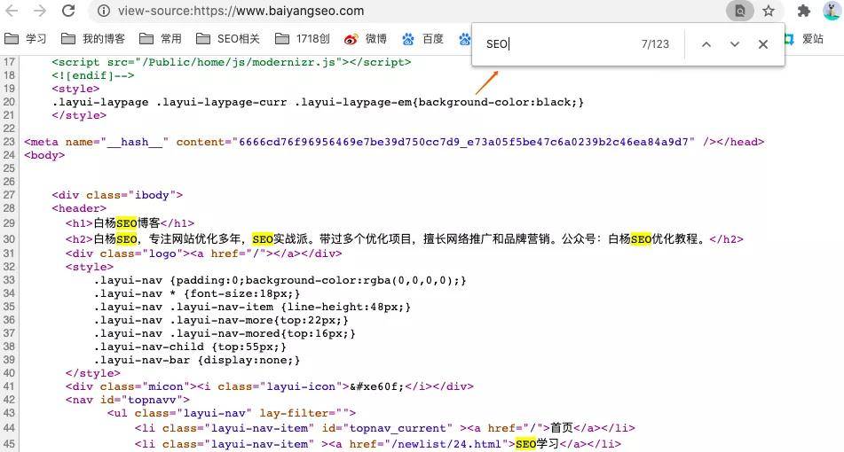844x452 pixels.
Task: Click line number 30 in the gutter
Action: point(9,239)
